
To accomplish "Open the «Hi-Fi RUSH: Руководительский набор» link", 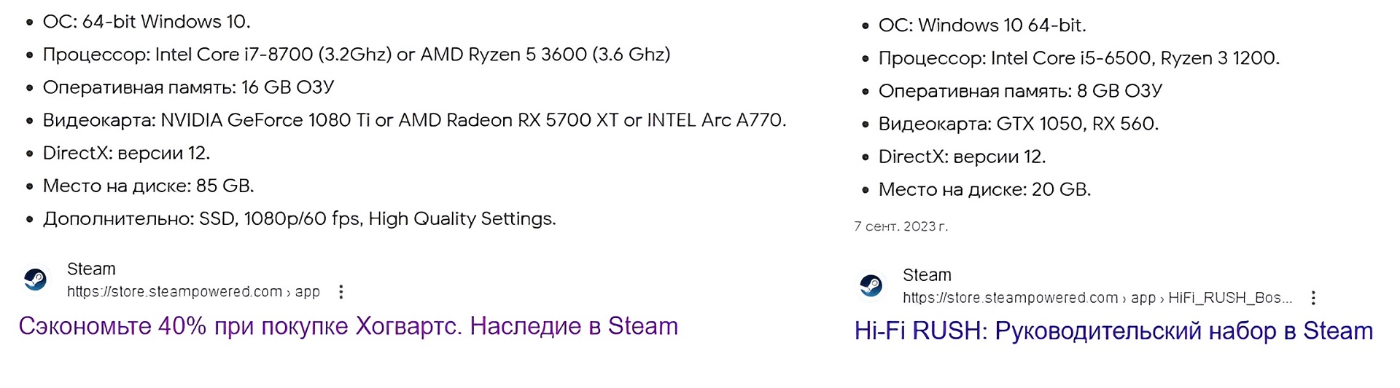I will [1113, 331].
